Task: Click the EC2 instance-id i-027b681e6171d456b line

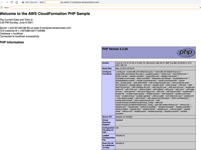Action: pyautogui.click(x=23, y=31)
